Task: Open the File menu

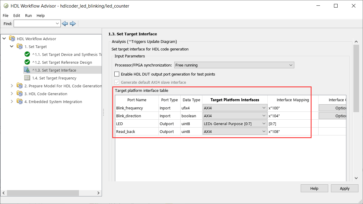Action: (x=6, y=15)
